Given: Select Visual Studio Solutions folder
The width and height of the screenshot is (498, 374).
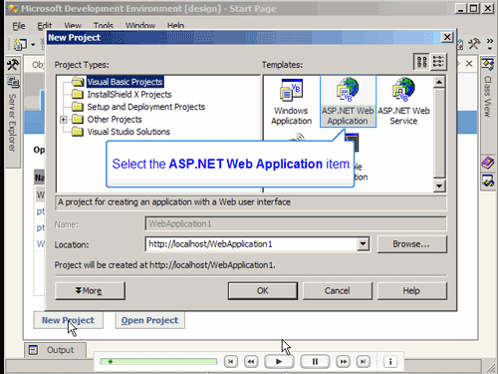Looking at the screenshot, I should 128,132.
